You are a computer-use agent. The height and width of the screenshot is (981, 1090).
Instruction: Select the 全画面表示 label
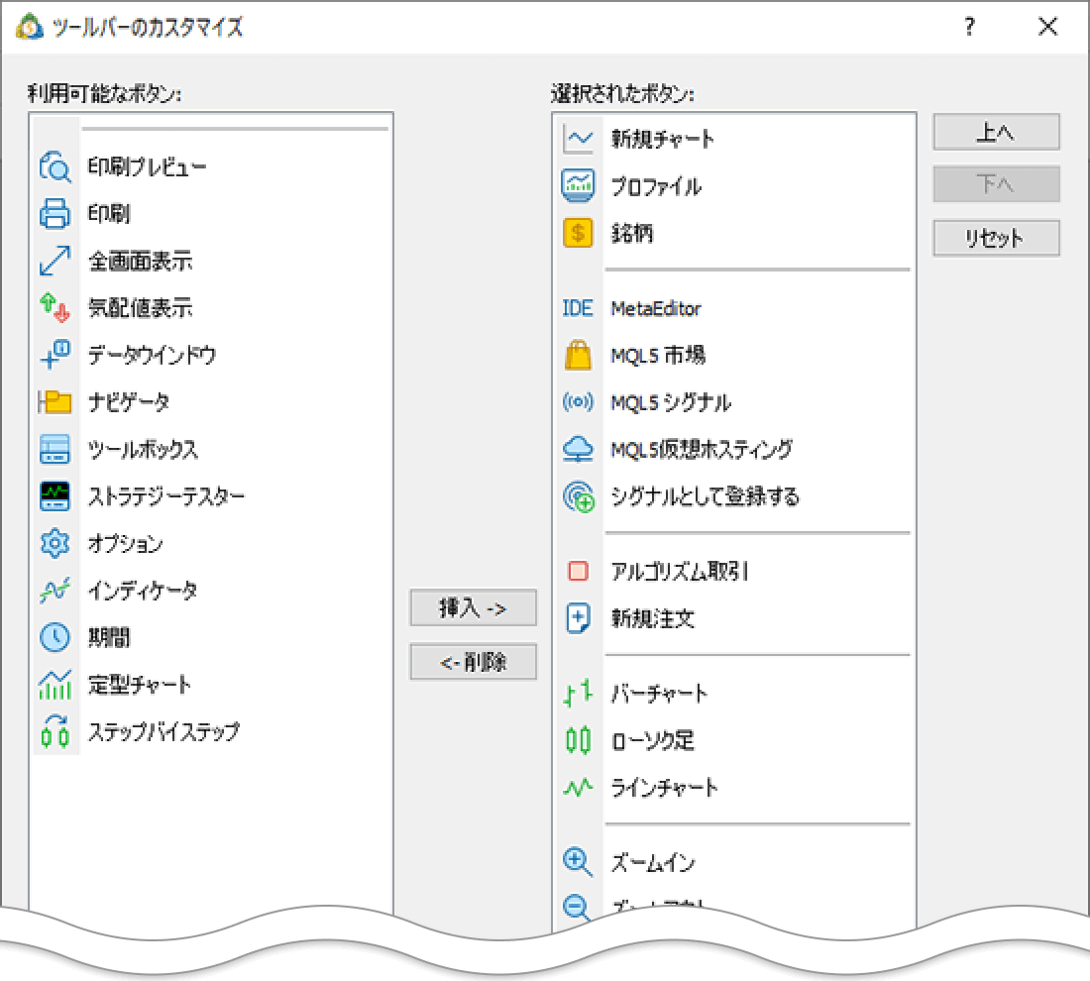[141, 261]
